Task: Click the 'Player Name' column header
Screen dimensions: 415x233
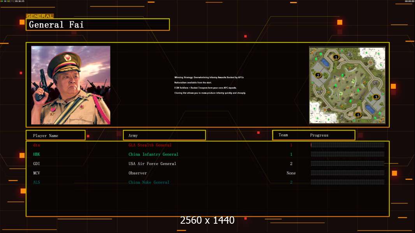Action: click(x=56, y=135)
